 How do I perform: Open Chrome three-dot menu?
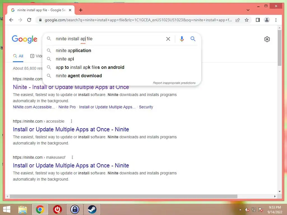click(x=276, y=20)
